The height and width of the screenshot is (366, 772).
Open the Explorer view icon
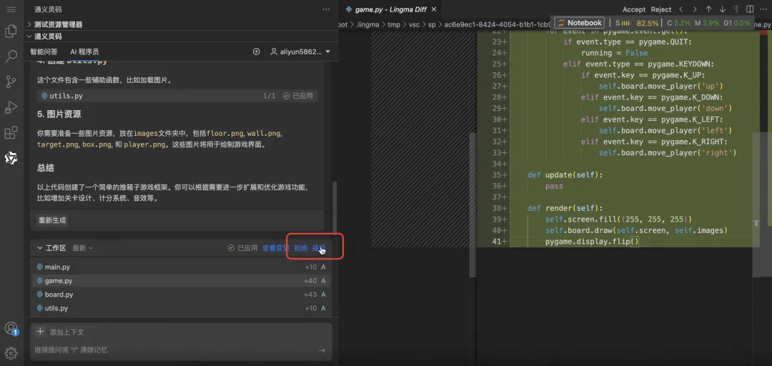coord(11,31)
